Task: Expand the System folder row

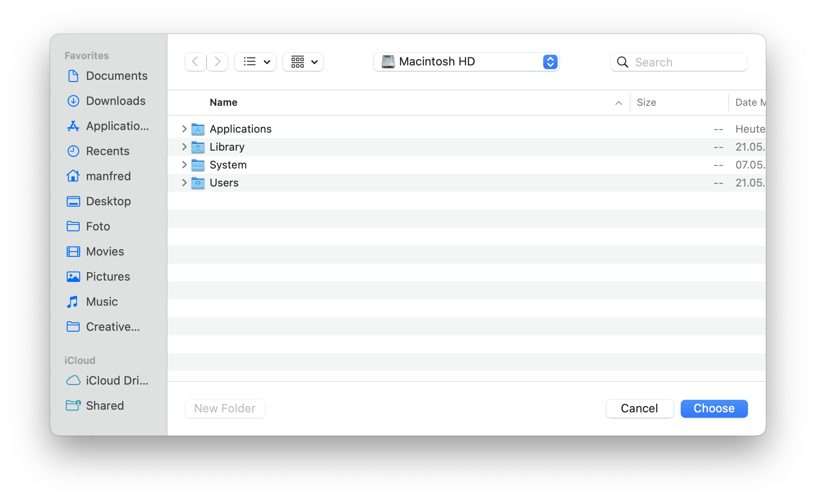Action: pos(184,165)
